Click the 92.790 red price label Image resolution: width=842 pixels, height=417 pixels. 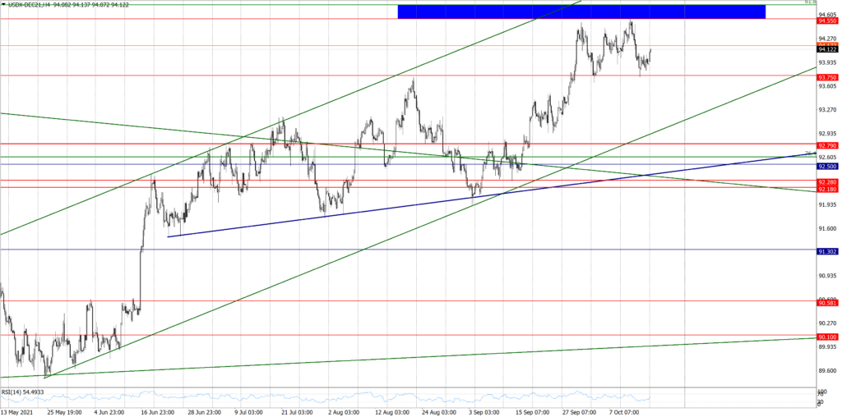coord(827,144)
